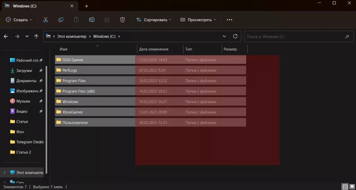Screen dimensions: 356x190
Task: Sort by the Дата изменения column header
Action: pos(154,49)
